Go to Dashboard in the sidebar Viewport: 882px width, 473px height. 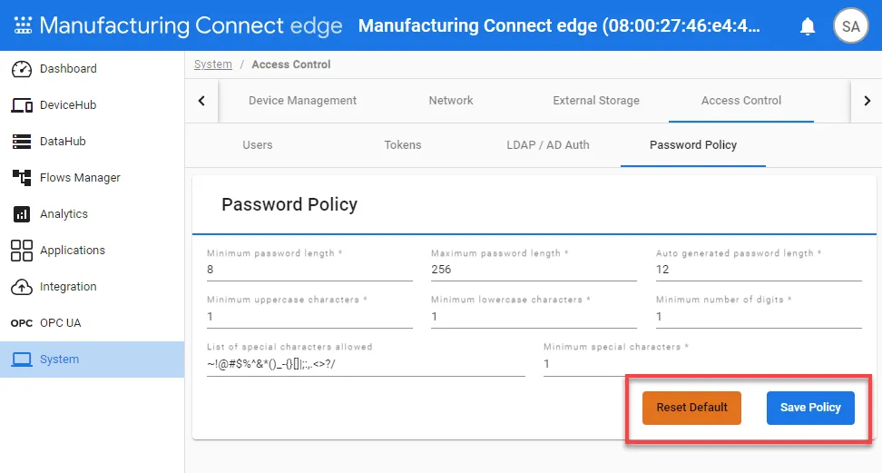(x=92, y=69)
